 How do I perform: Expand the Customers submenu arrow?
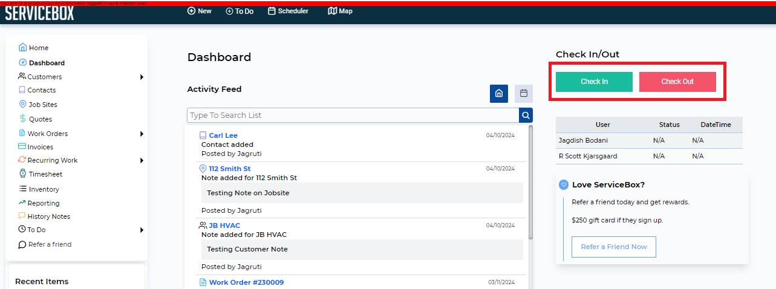coord(142,77)
